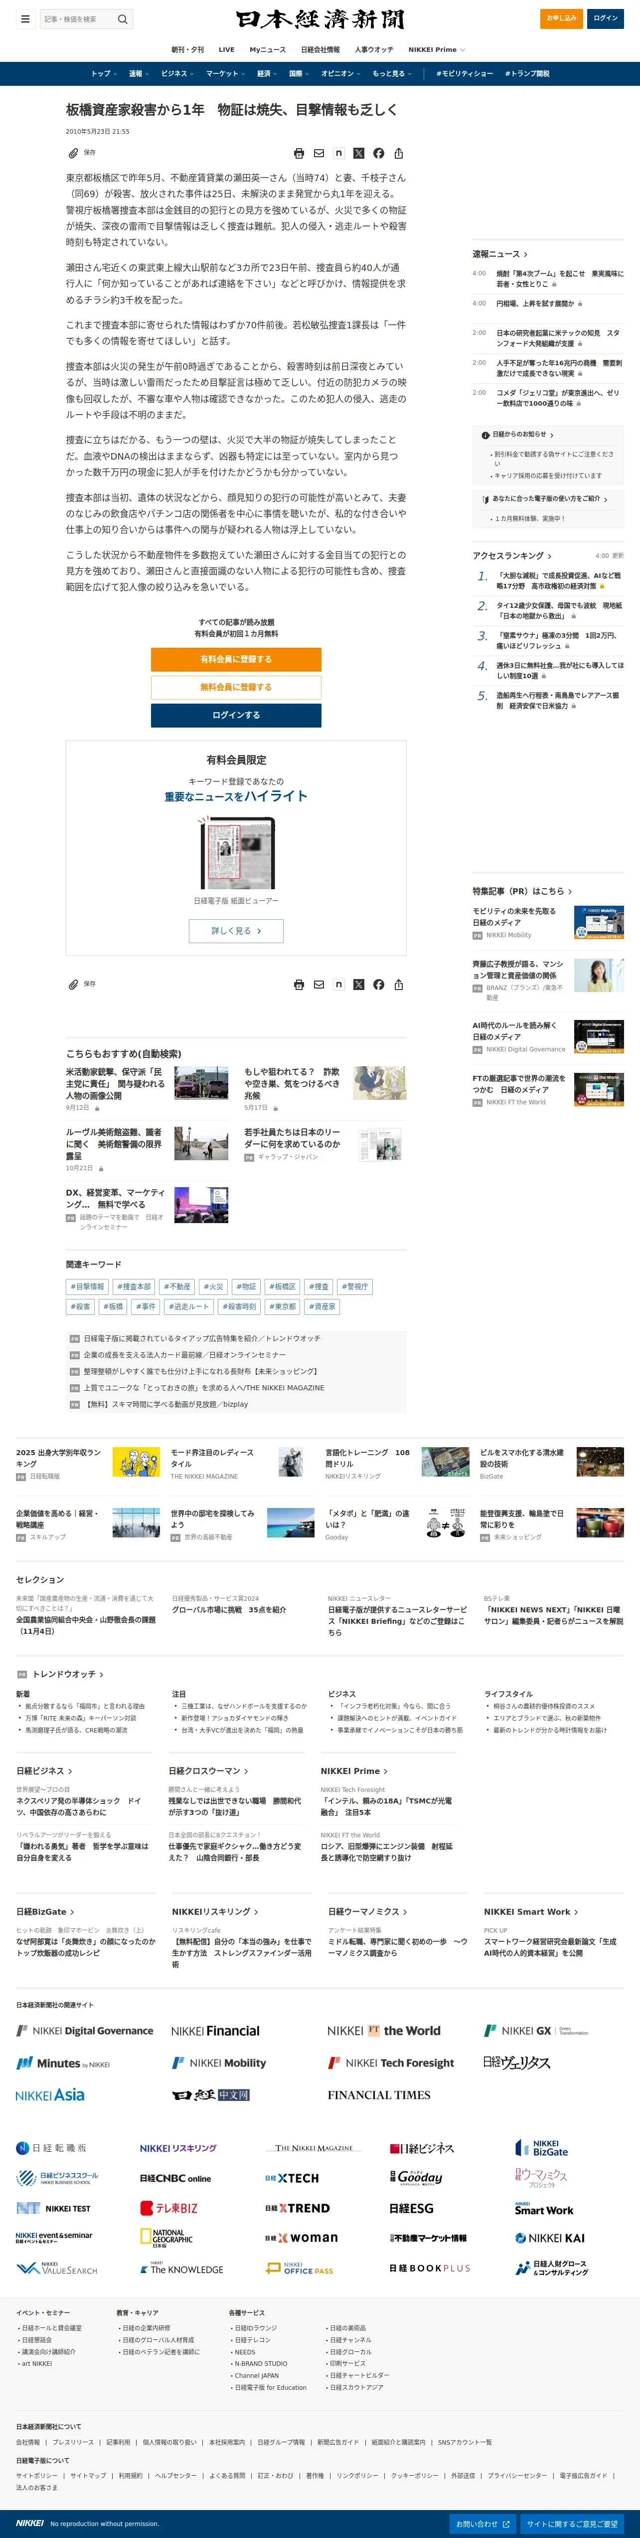The height and width of the screenshot is (2538, 640).
Task: Select #目撃情報 keyword tag
Action: point(87,1287)
